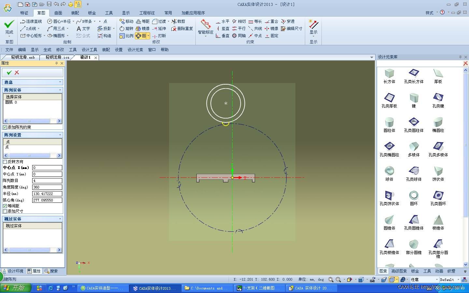The image size is (469, 293).
Task: Select the 镜像 mirror tool in 修改
Action: pyautogui.click(x=143, y=29)
